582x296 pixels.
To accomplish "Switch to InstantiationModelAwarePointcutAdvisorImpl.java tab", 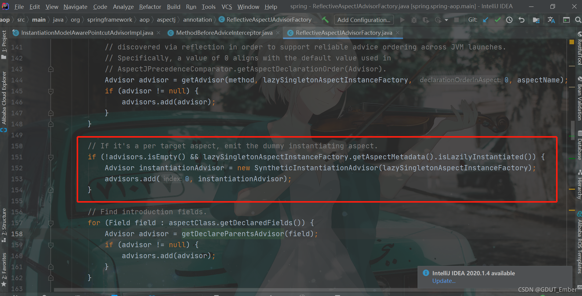I will (x=87, y=33).
